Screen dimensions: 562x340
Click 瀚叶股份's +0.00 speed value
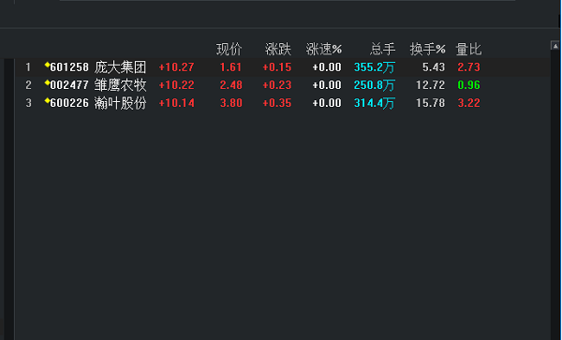(327, 103)
